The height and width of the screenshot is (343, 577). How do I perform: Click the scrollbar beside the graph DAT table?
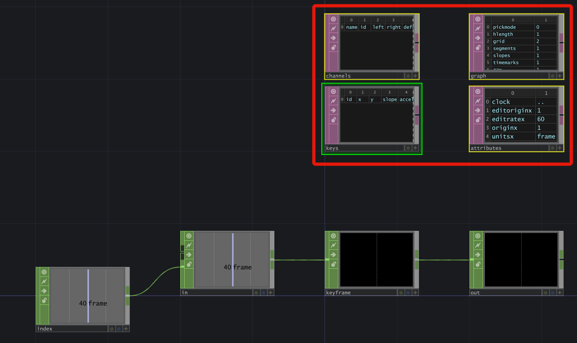coord(562,42)
